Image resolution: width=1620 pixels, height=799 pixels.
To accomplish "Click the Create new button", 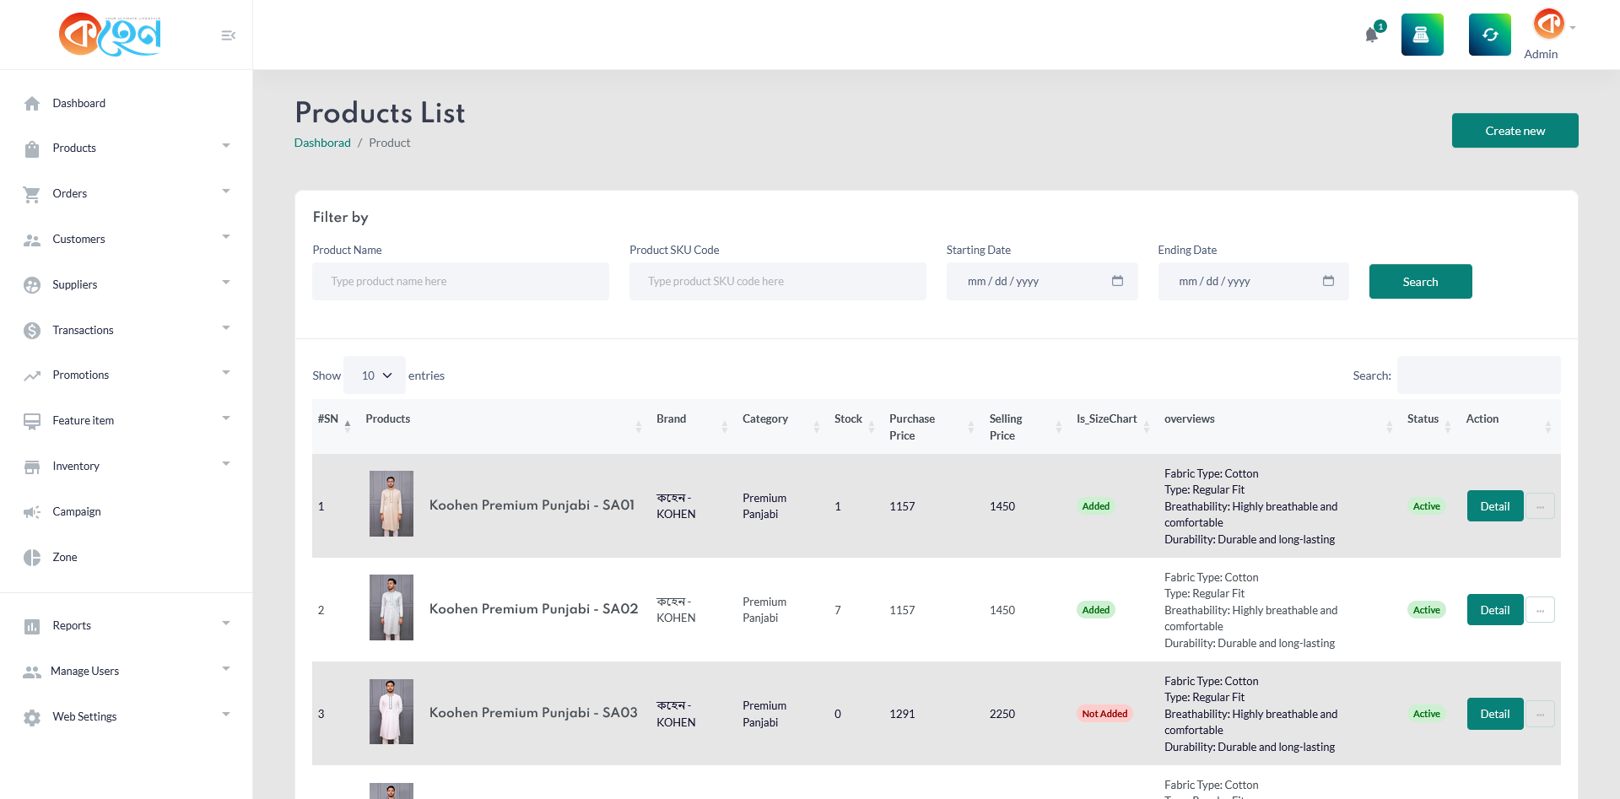I will point(1515,131).
